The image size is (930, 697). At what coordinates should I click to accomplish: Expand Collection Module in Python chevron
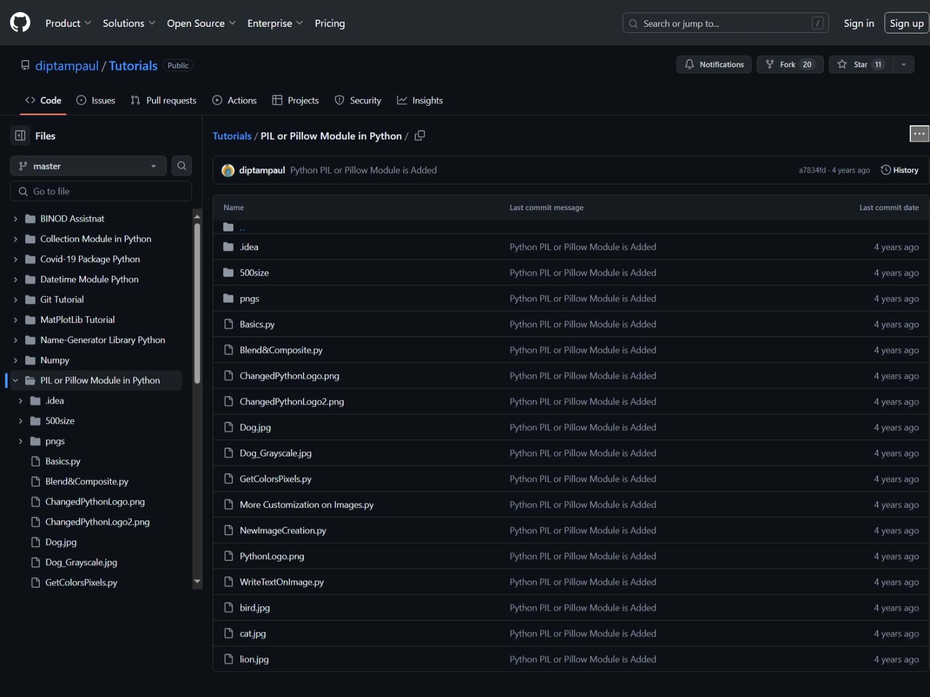(15, 239)
